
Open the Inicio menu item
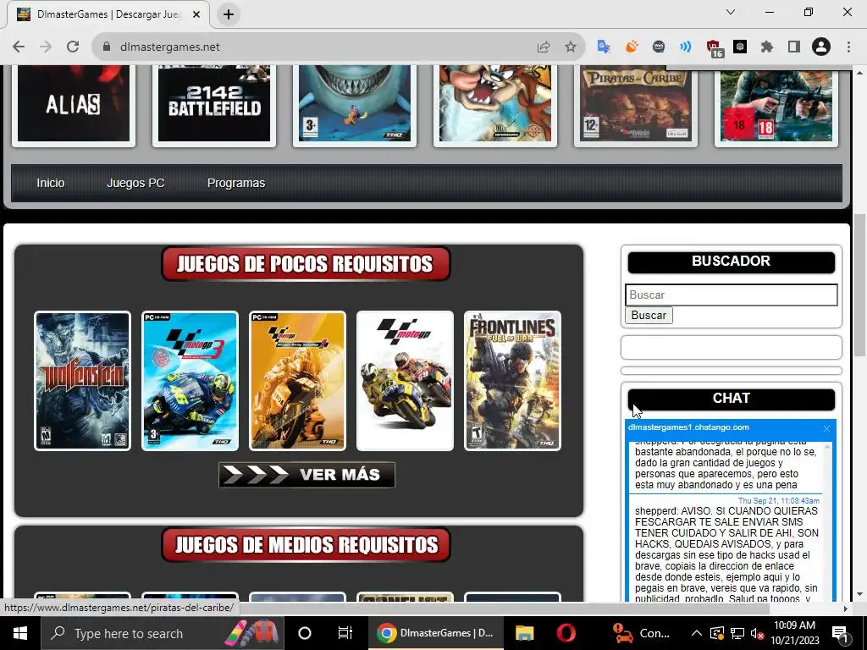50,183
